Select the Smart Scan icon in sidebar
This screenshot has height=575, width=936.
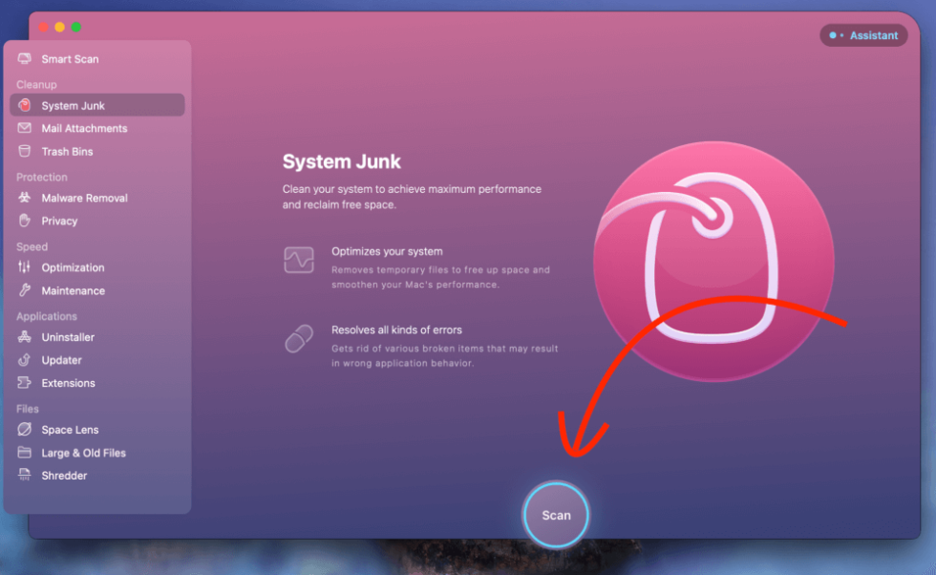tap(23, 58)
